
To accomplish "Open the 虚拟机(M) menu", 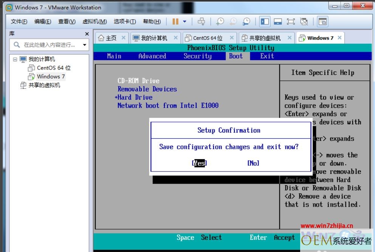I will point(95,22).
